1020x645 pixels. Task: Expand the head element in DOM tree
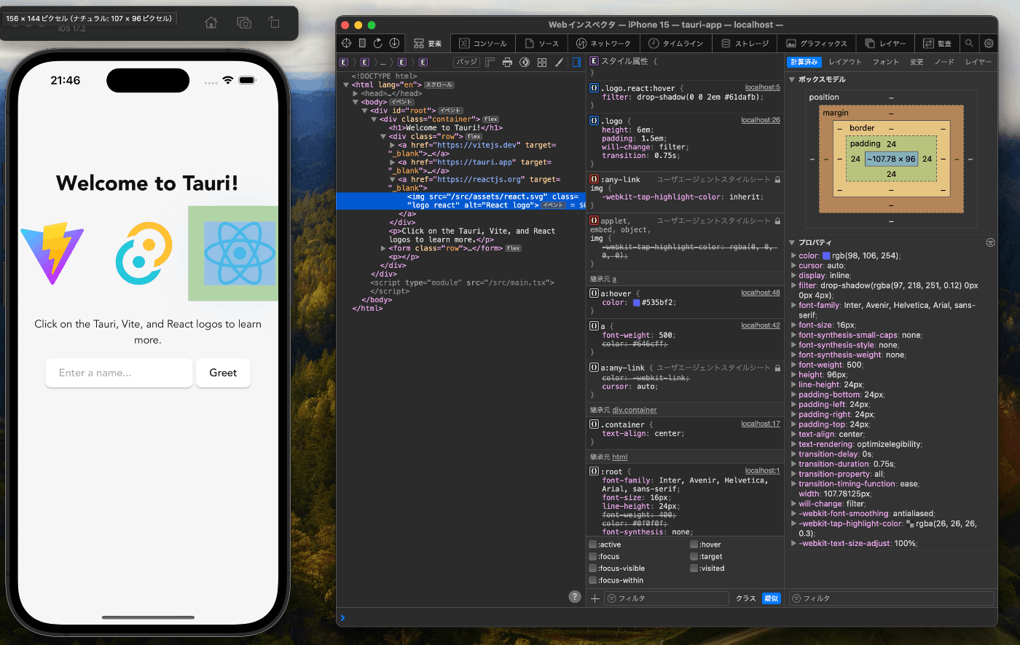pyautogui.click(x=356, y=94)
